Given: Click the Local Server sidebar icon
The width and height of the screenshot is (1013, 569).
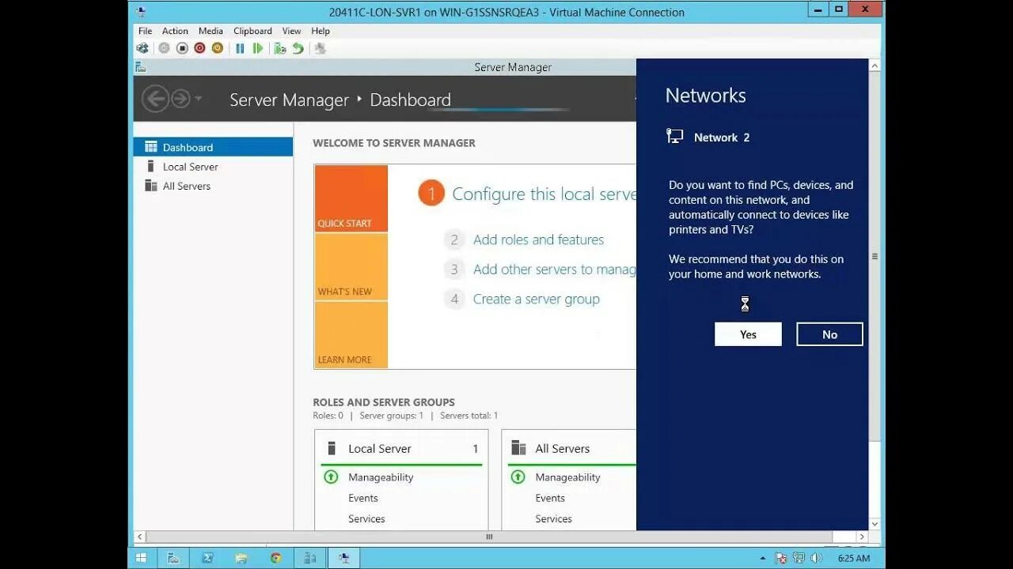Looking at the screenshot, I should pos(150,167).
